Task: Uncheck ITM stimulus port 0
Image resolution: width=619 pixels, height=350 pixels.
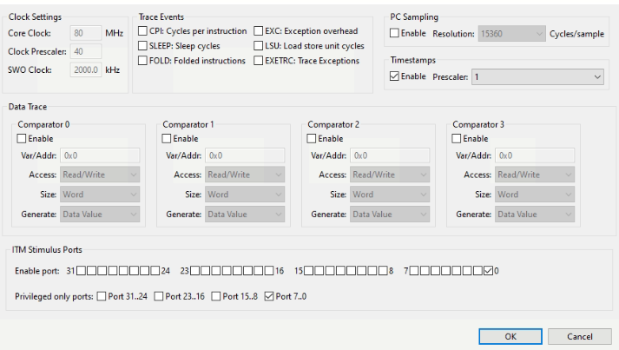Action: click(488, 271)
